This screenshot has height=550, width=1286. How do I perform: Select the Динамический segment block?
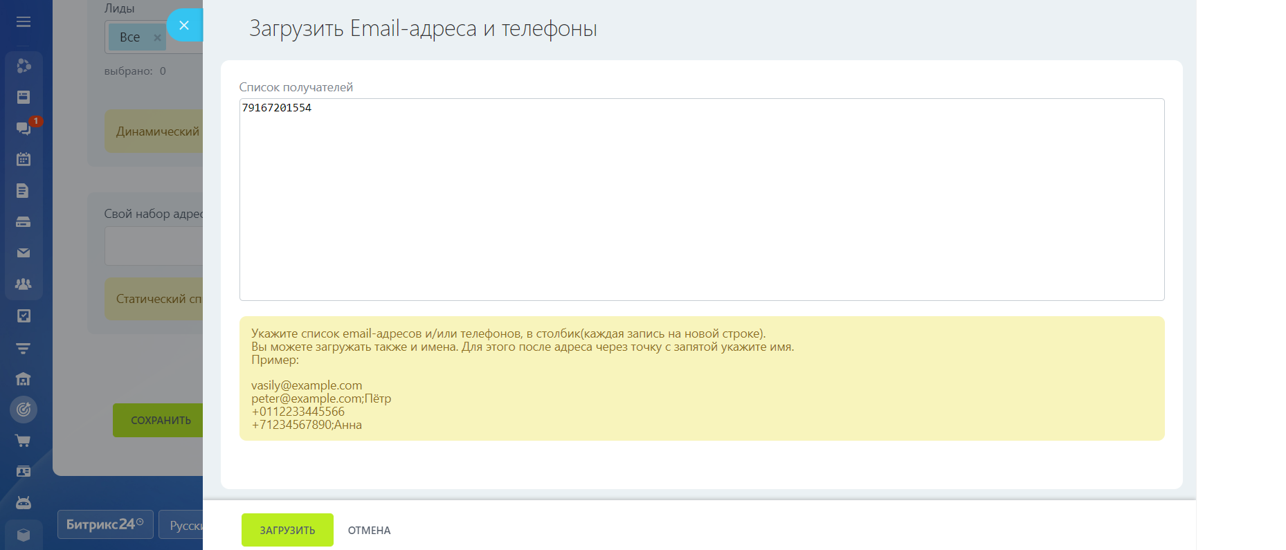point(154,131)
